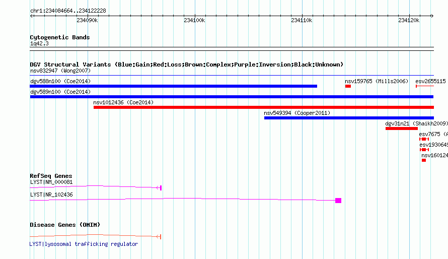
Task: Click the dgv31n21 (Shaikh2009) label
Action: (417, 123)
